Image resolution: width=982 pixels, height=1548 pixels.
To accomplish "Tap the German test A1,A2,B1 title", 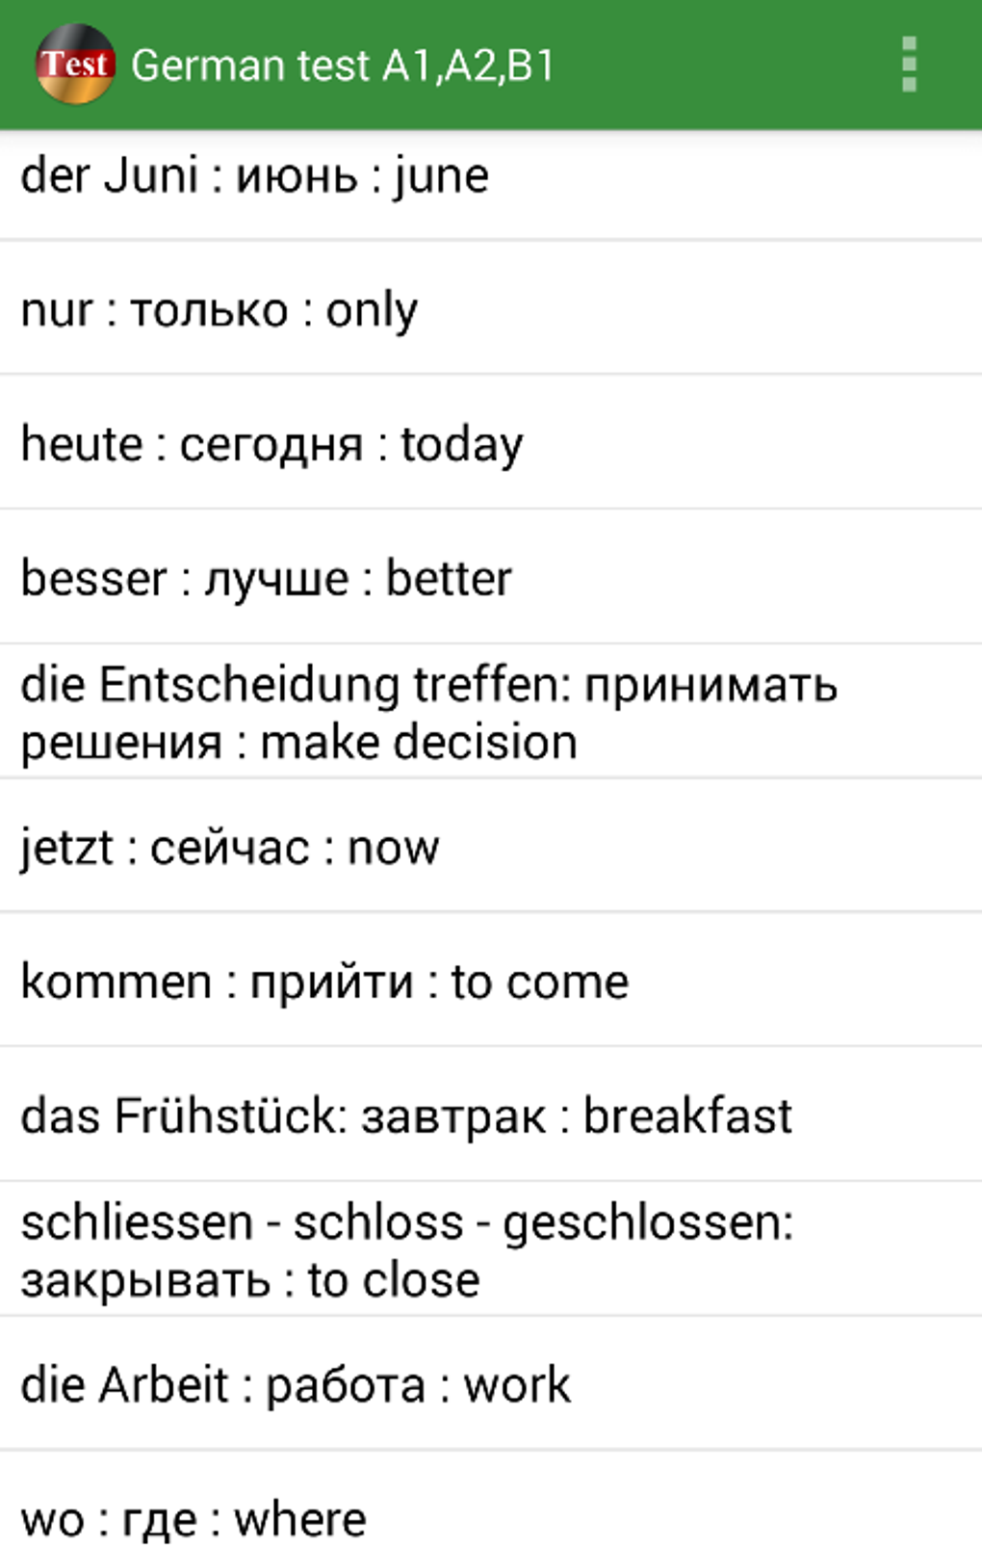I will coord(343,66).
